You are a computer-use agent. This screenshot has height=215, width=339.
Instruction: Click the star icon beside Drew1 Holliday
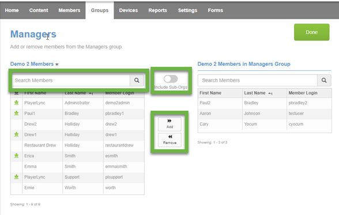tap(16, 134)
